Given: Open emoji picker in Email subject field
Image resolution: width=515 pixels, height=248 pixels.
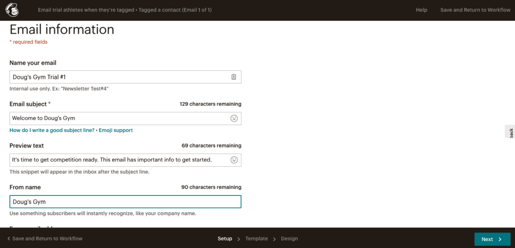Looking at the screenshot, I should coord(234,118).
